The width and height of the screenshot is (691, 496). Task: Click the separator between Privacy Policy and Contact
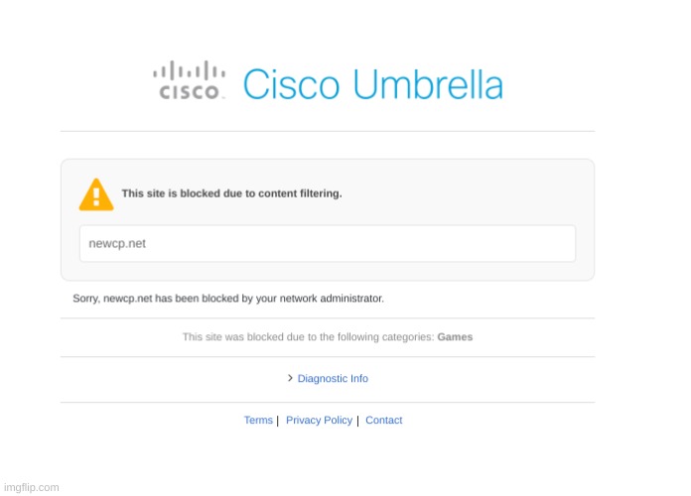(x=357, y=421)
